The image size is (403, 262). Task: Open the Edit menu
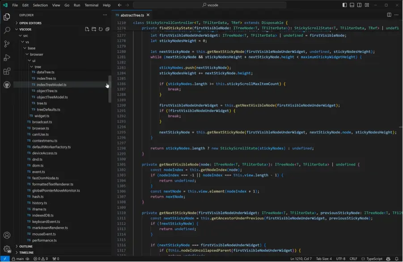point(25,5)
